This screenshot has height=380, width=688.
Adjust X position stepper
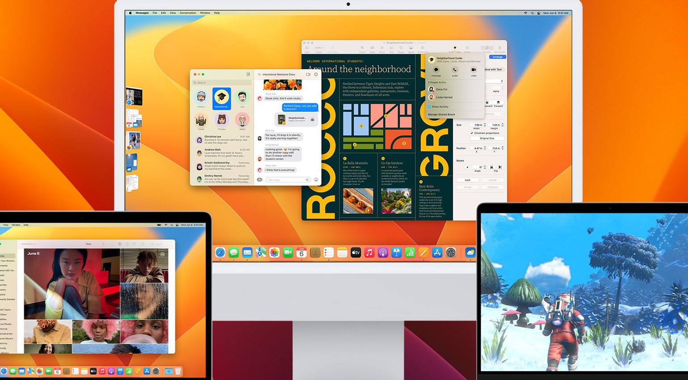pyautogui.click(x=485, y=148)
